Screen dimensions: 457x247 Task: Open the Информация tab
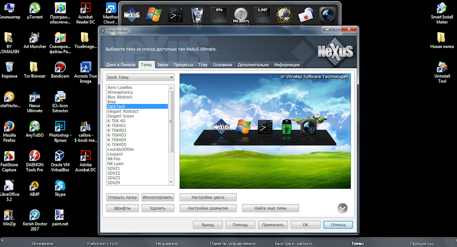tap(287, 65)
